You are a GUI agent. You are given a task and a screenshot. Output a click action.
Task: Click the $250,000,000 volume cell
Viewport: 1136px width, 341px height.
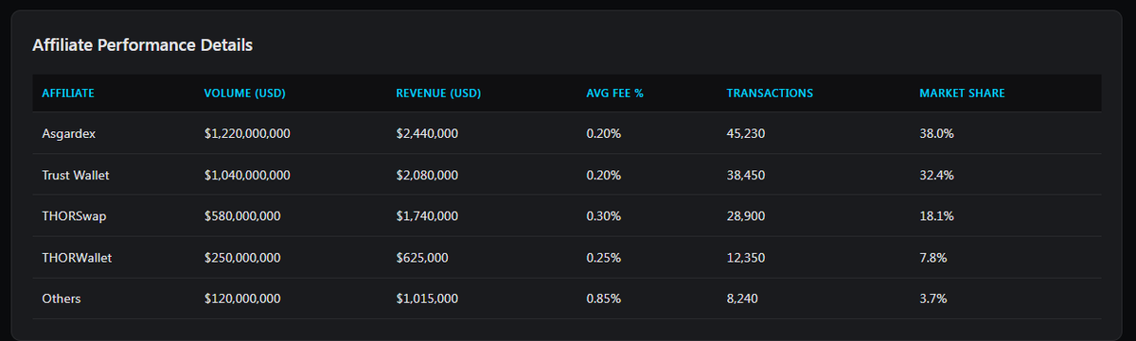[242, 257]
